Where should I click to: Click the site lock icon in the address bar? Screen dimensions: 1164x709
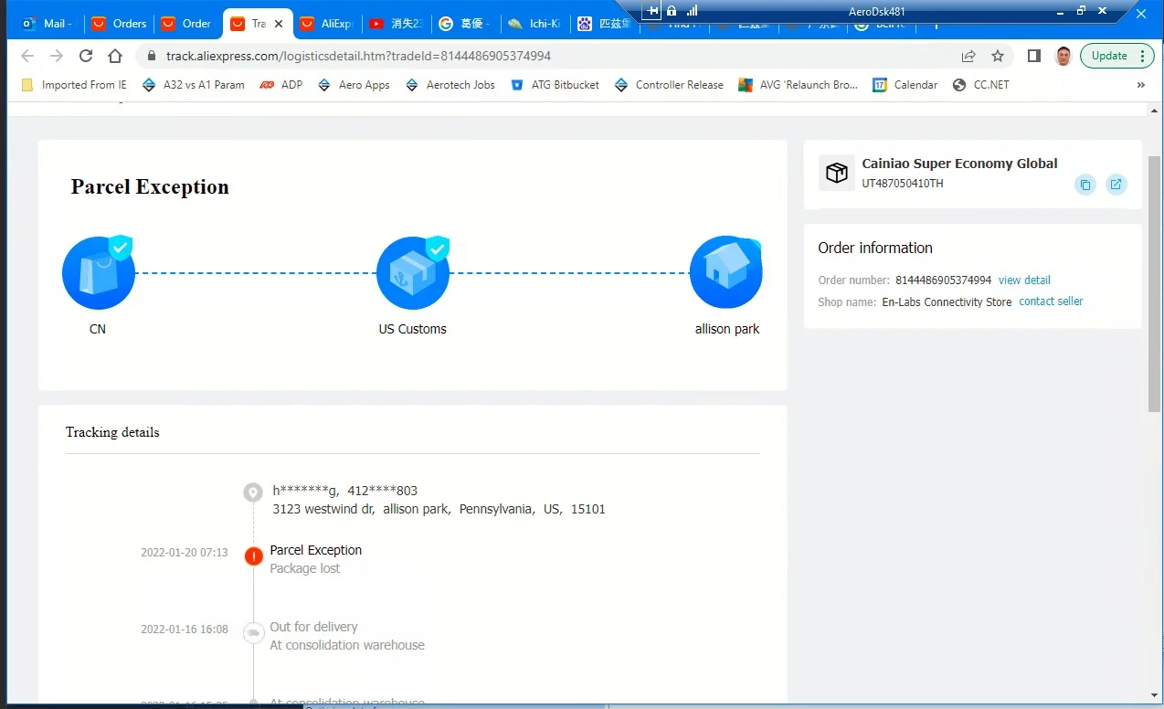pos(153,56)
